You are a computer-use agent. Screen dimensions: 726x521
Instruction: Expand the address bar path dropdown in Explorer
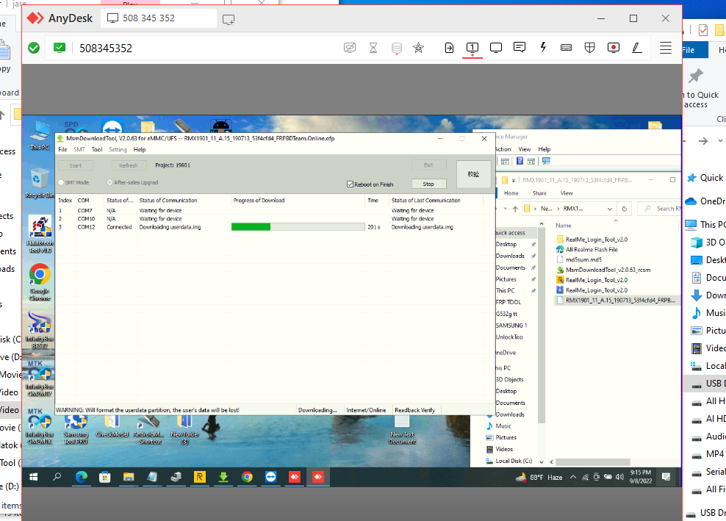coord(610,209)
